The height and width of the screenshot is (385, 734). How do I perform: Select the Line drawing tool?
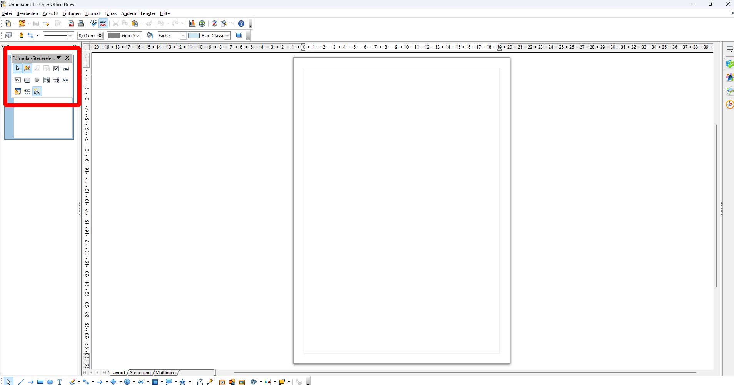21,382
